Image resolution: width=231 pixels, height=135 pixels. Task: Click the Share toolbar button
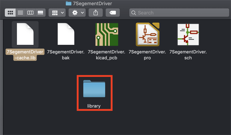click(96, 13)
